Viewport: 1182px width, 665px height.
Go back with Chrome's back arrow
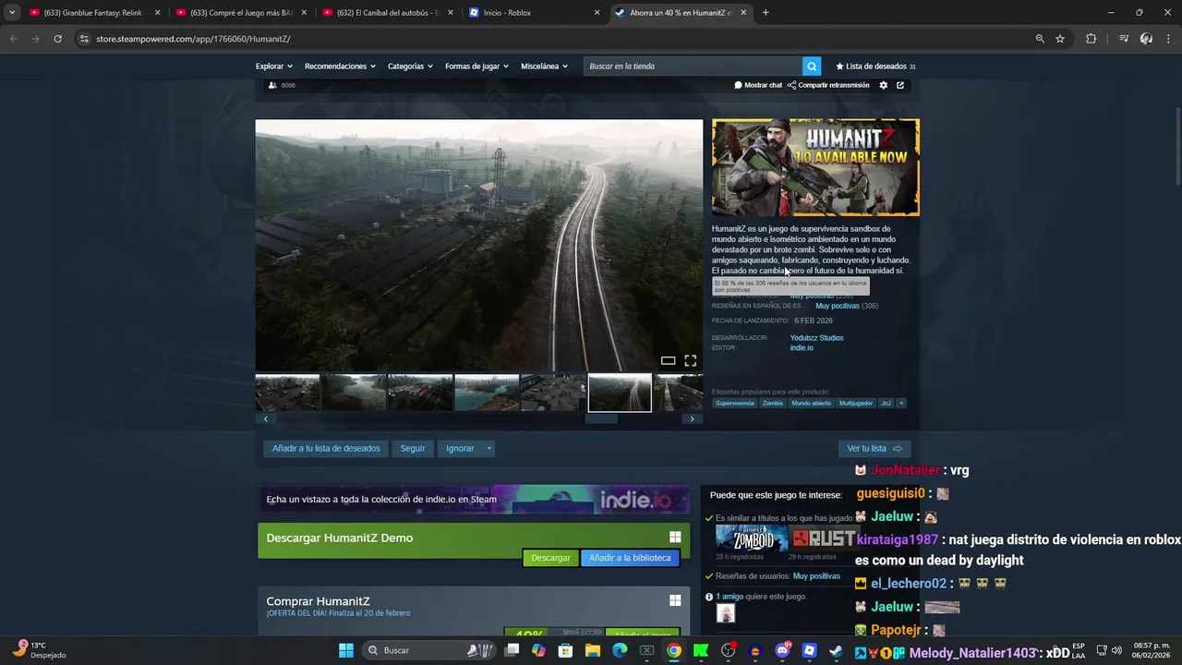click(13, 39)
